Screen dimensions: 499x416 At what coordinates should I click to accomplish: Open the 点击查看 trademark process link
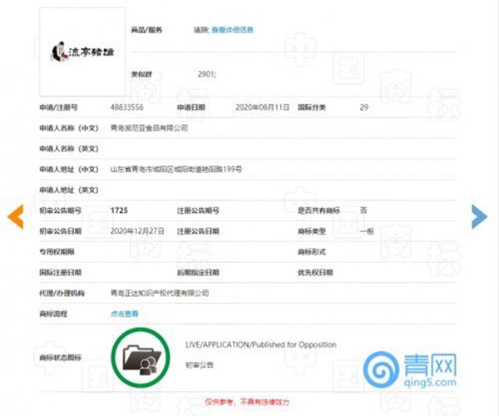(x=124, y=314)
